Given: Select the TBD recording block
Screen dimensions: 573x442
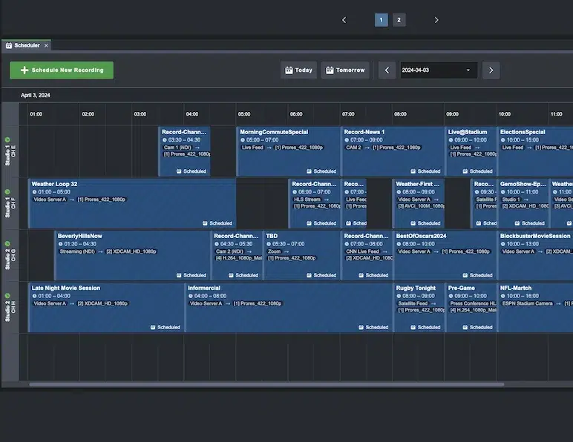Looking at the screenshot, I should (301, 255).
